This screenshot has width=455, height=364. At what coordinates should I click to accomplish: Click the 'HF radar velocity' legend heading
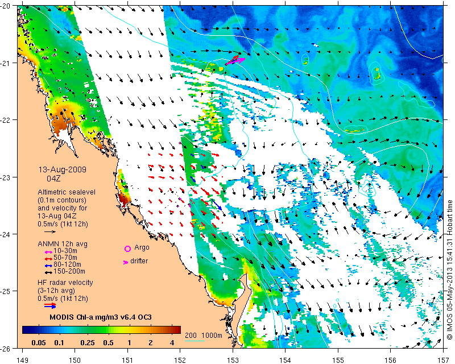(65, 283)
